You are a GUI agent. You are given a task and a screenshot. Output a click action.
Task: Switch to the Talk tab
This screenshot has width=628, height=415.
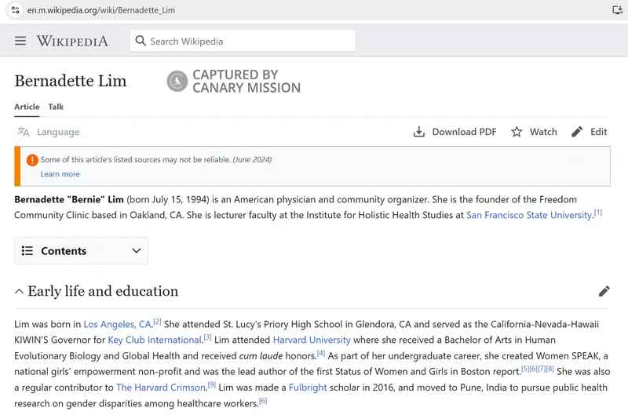pos(56,107)
